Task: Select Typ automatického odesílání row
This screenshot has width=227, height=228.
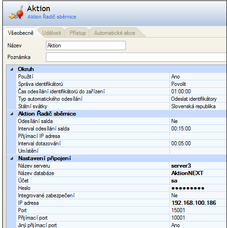Action: [121, 99]
